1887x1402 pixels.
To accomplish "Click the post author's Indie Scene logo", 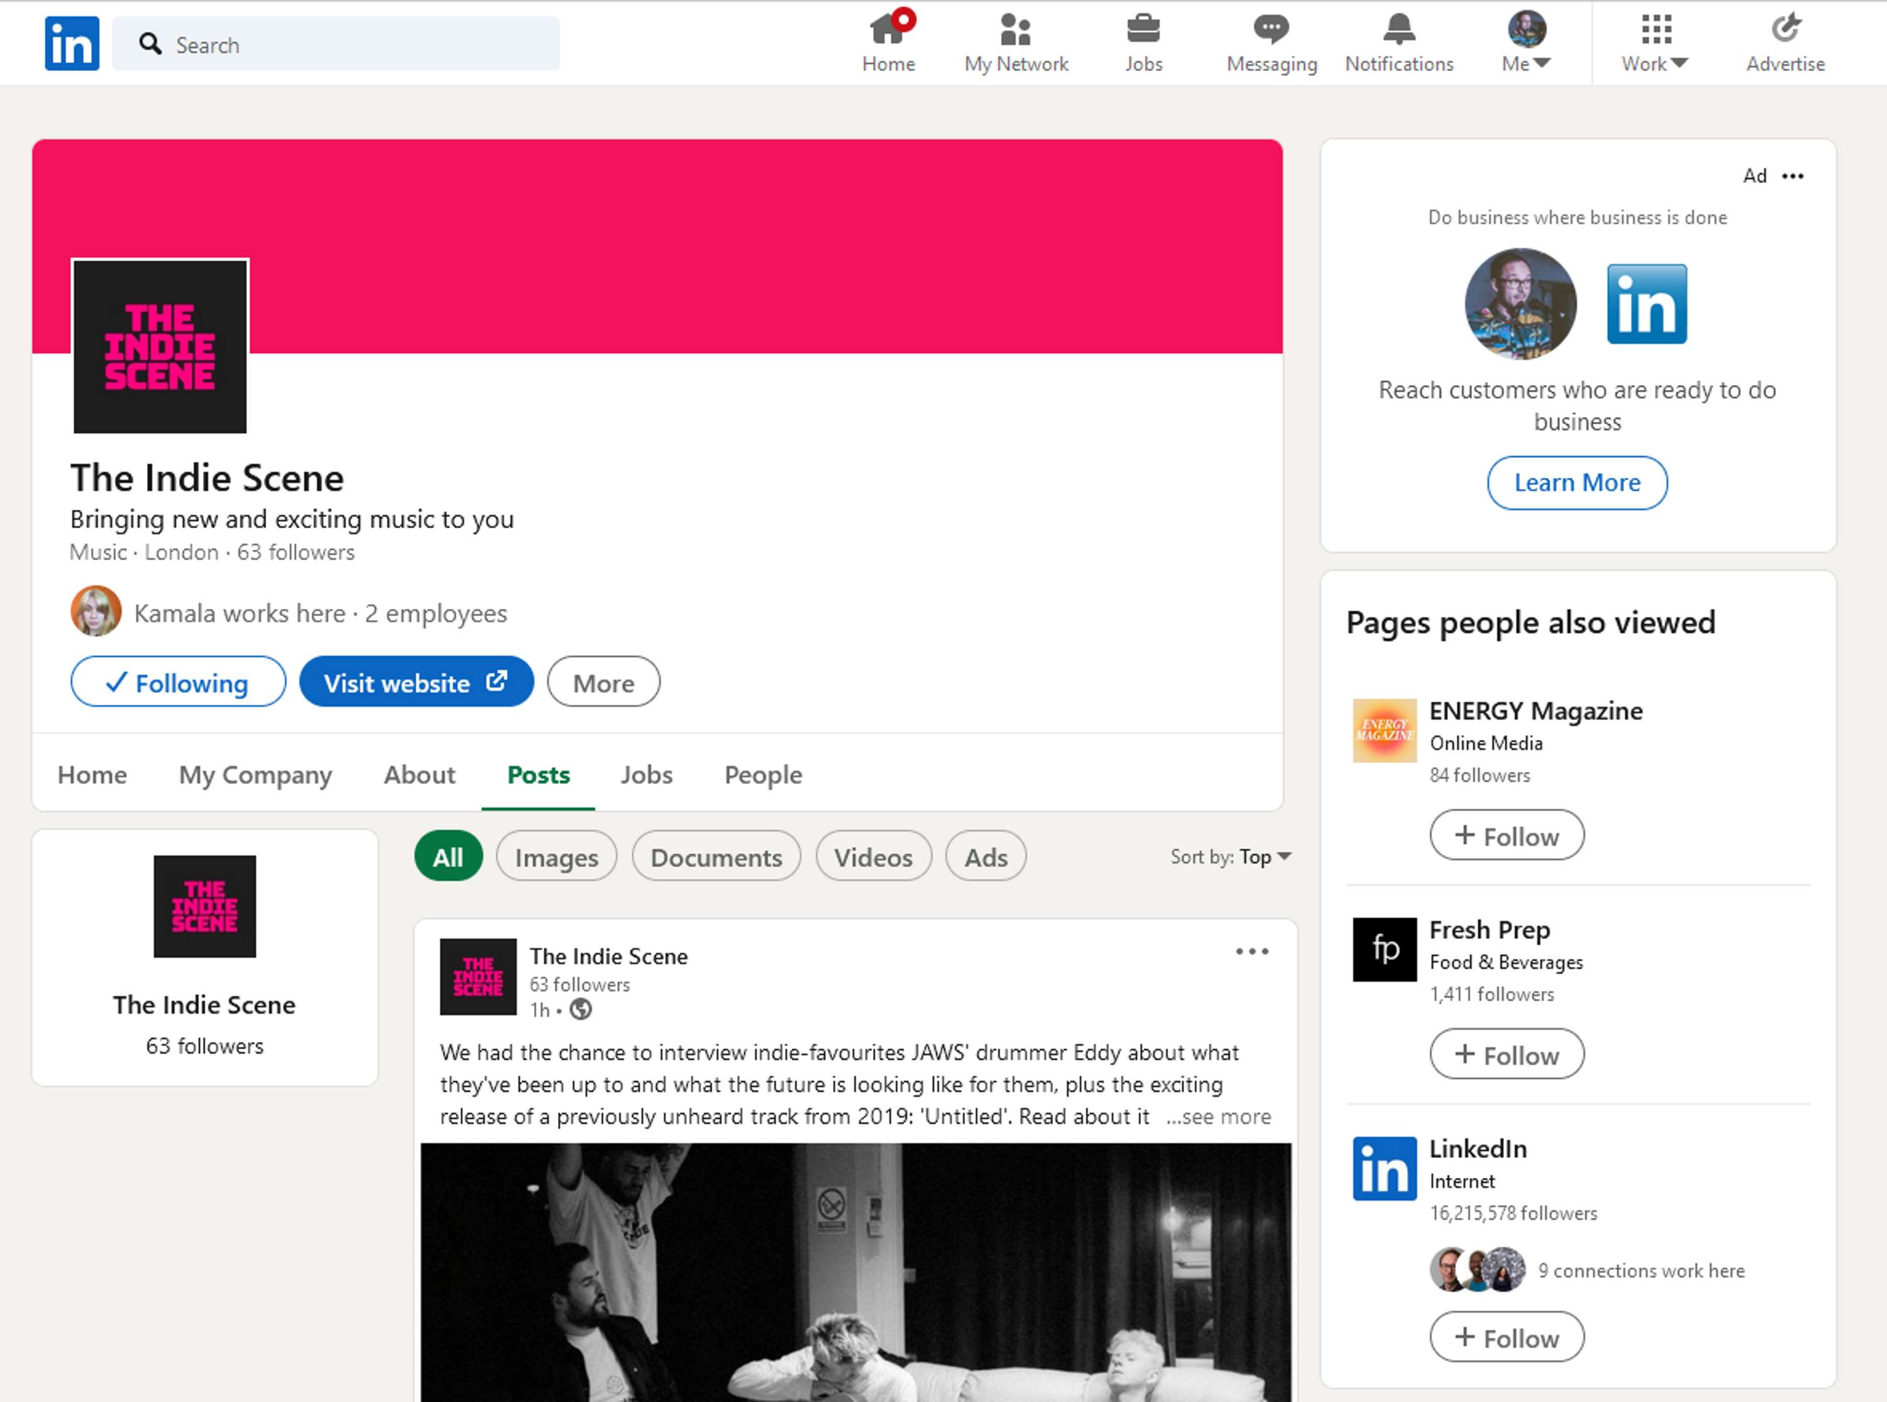I will coord(478,976).
